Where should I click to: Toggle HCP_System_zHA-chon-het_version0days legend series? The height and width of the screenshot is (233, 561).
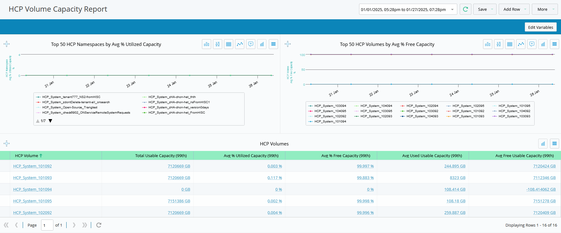pos(176,107)
